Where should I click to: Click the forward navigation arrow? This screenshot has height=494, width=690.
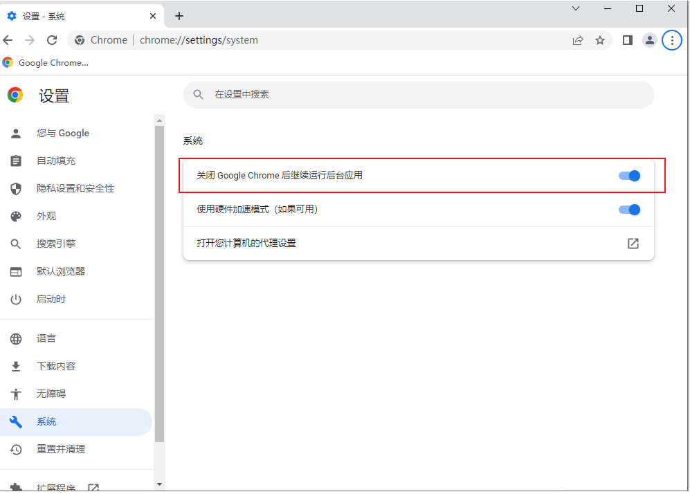click(x=30, y=40)
